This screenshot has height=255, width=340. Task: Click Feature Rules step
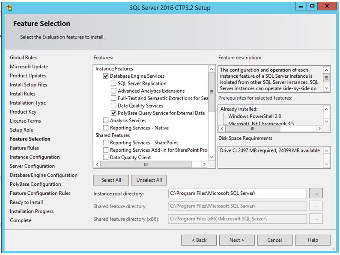[x=24, y=148]
